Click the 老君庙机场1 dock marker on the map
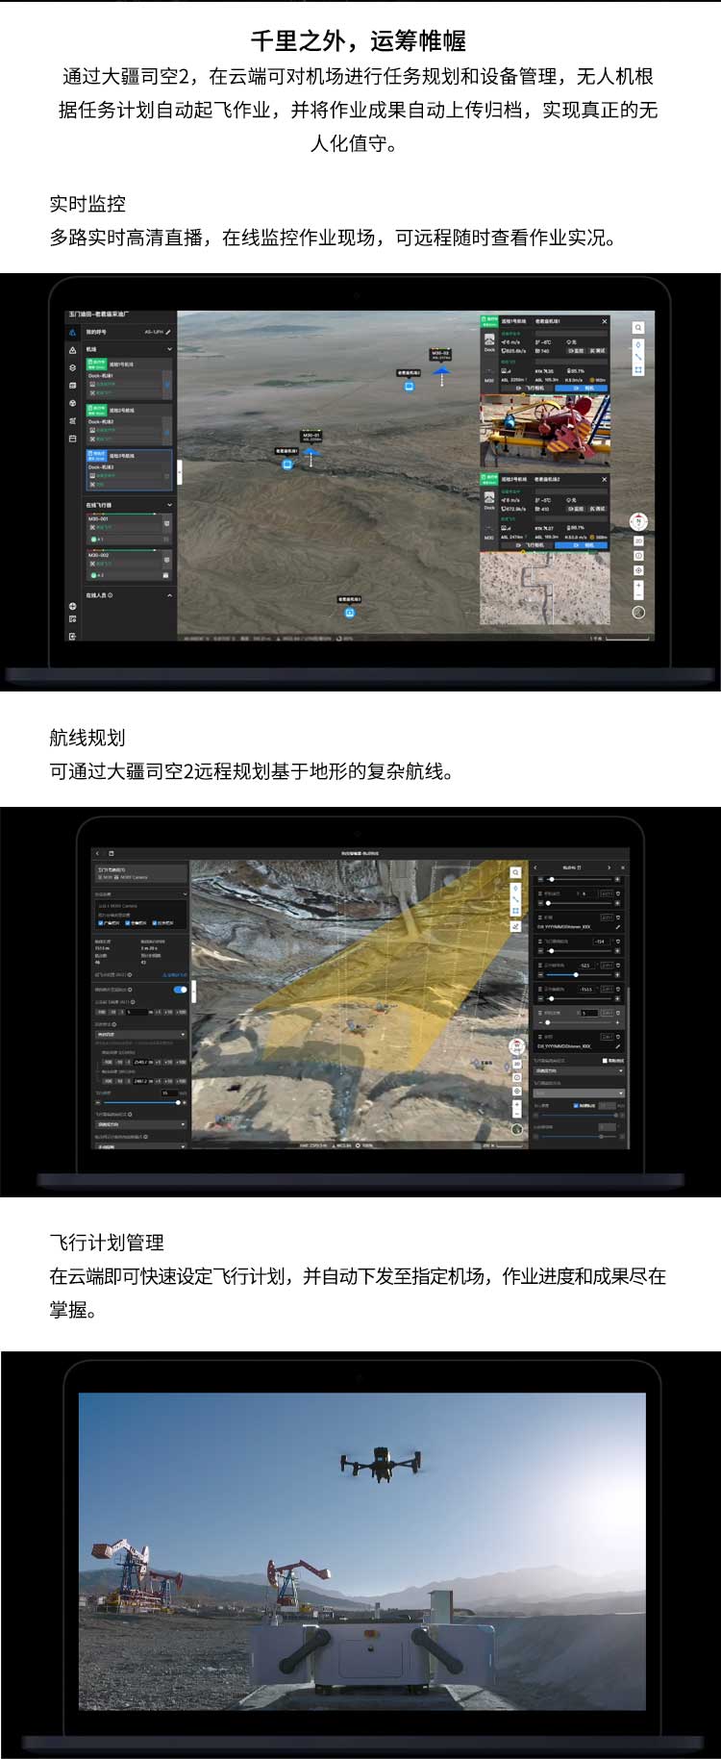 coord(286,465)
